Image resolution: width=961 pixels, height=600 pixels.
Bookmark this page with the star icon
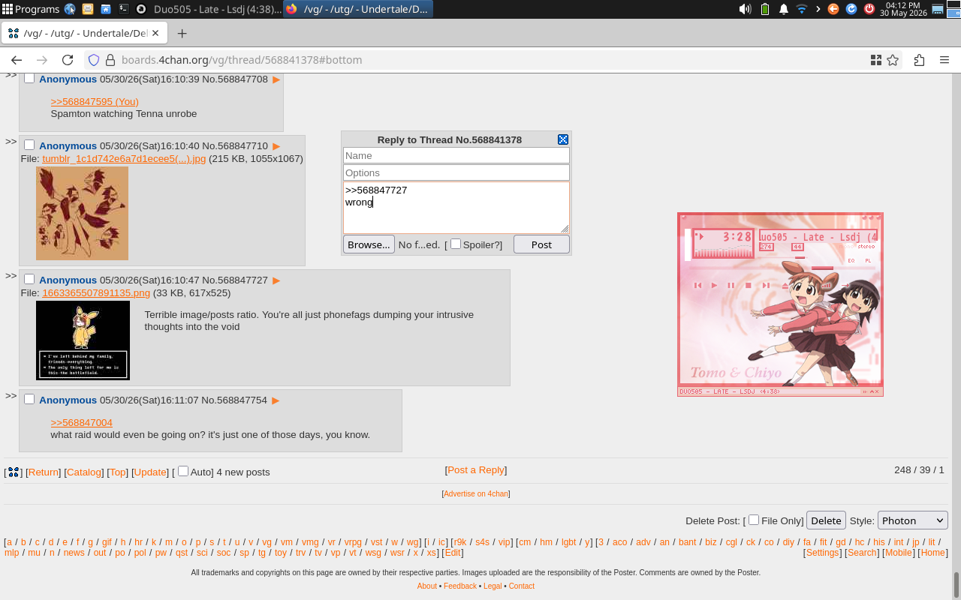click(x=893, y=60)
